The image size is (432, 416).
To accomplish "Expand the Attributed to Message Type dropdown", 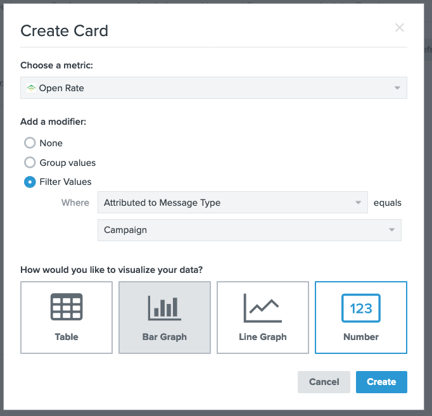I will 232,203.
